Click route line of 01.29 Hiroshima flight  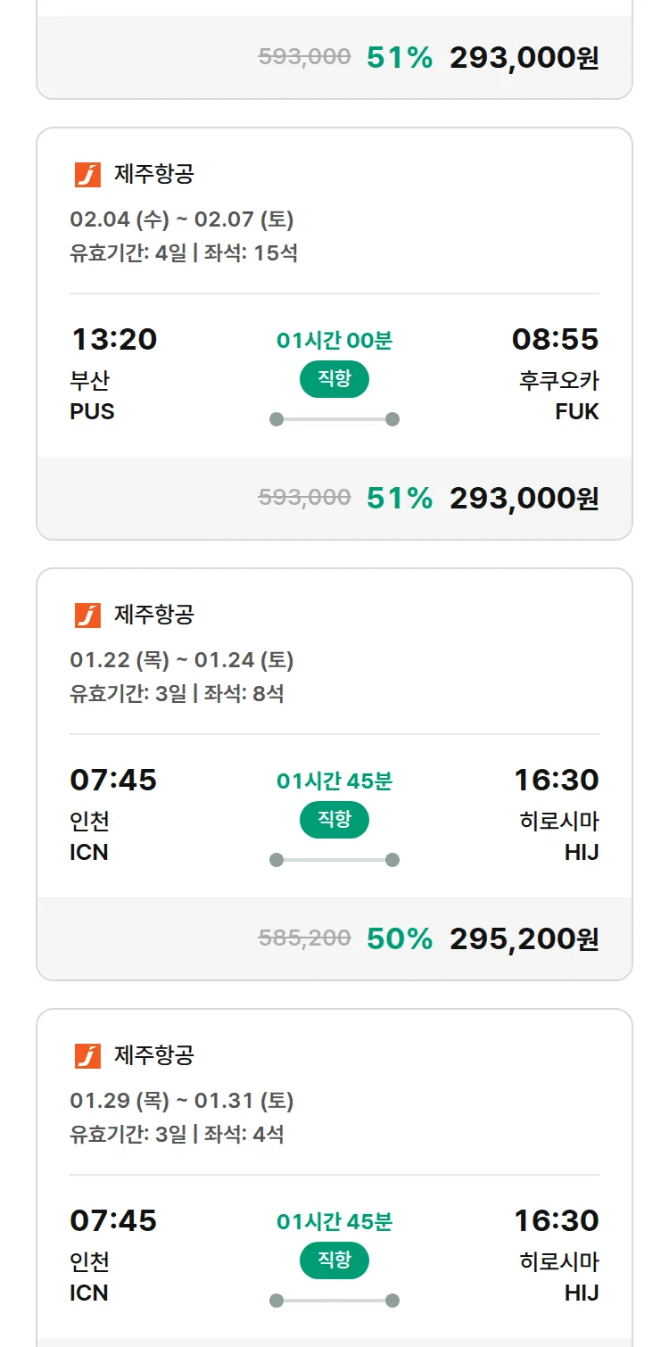click(x=334, y=1301)
